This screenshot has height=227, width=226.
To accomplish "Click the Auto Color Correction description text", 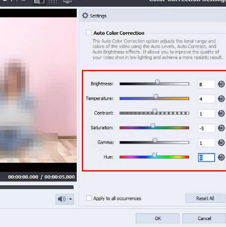I will (158, 49).
